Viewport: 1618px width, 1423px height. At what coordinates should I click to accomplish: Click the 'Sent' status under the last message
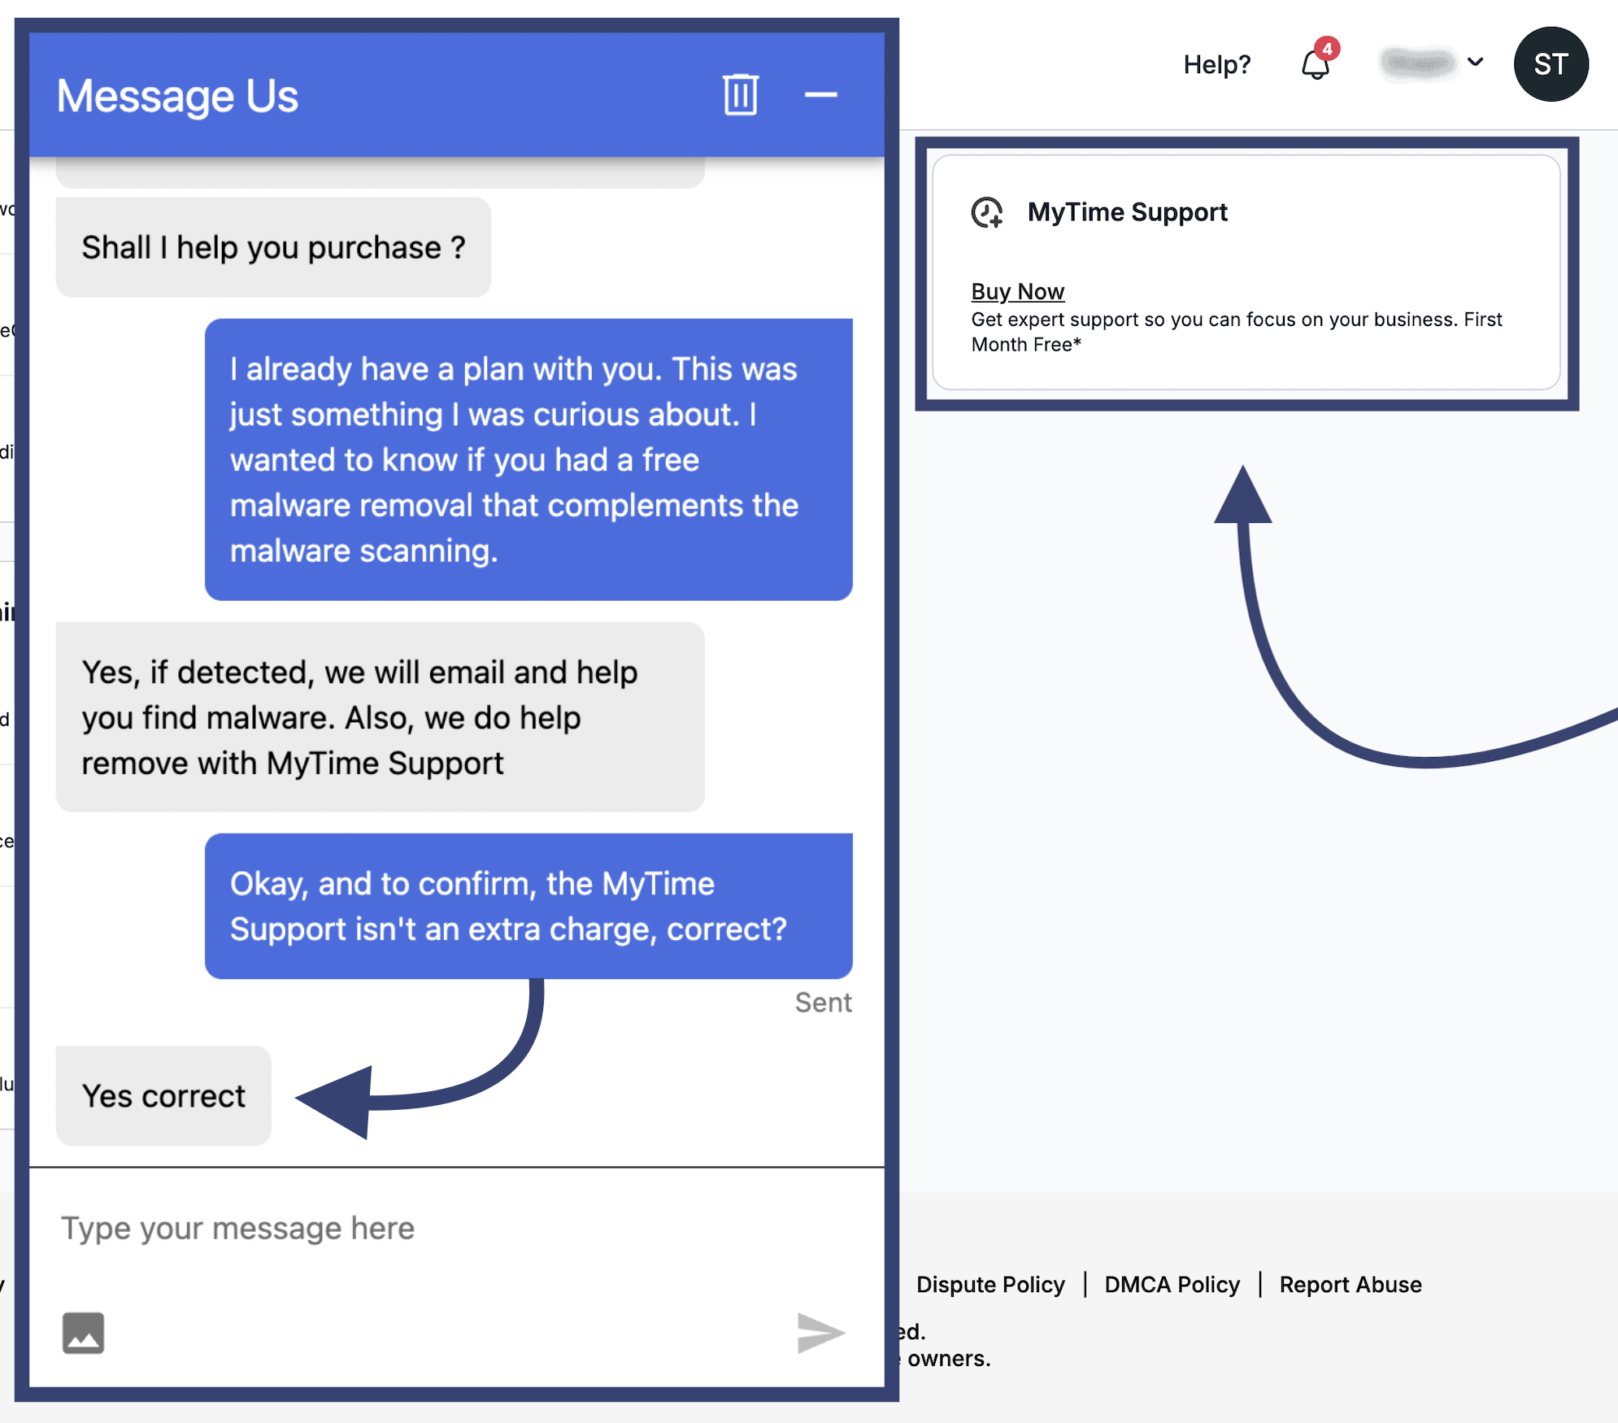point(823,1003)
